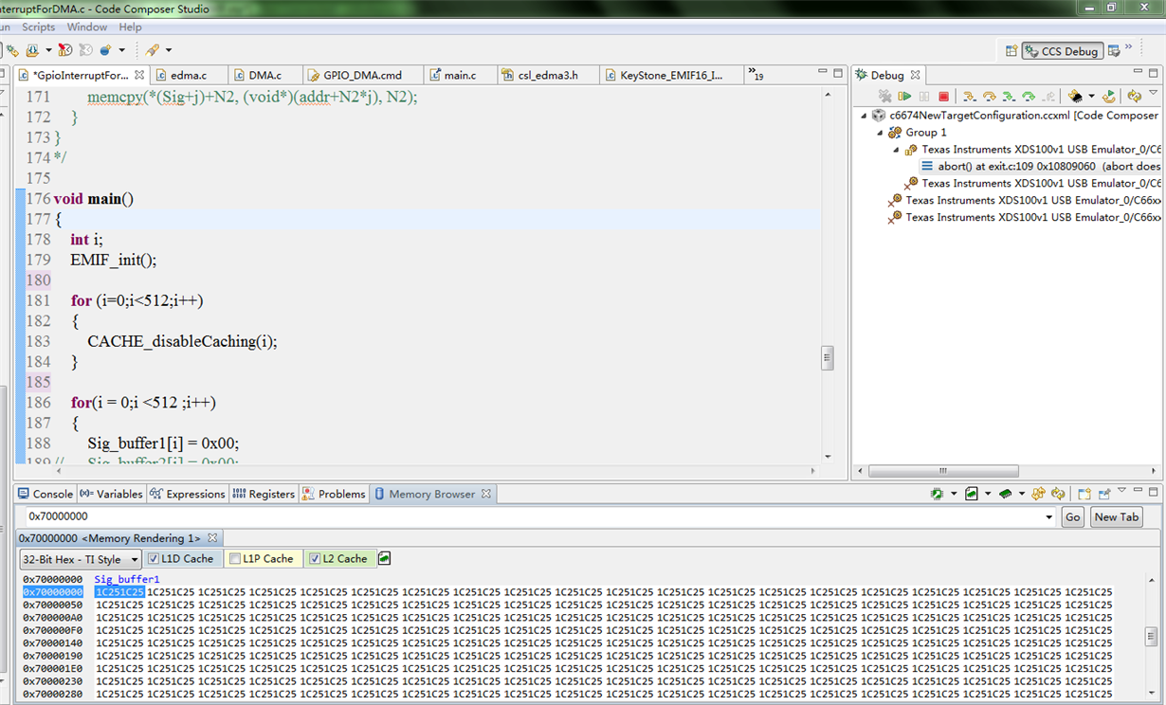Image resolution: width=1166 pixels, height=705 pixels.
Task: Switch to the DMA.c editor tab
Action: 265,75
